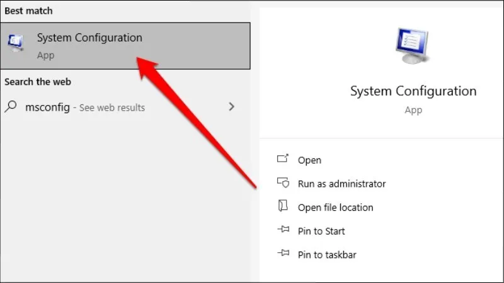
Task: Choose the Pin to Start label
Action: pyautogui.click(x=321, y=231)
